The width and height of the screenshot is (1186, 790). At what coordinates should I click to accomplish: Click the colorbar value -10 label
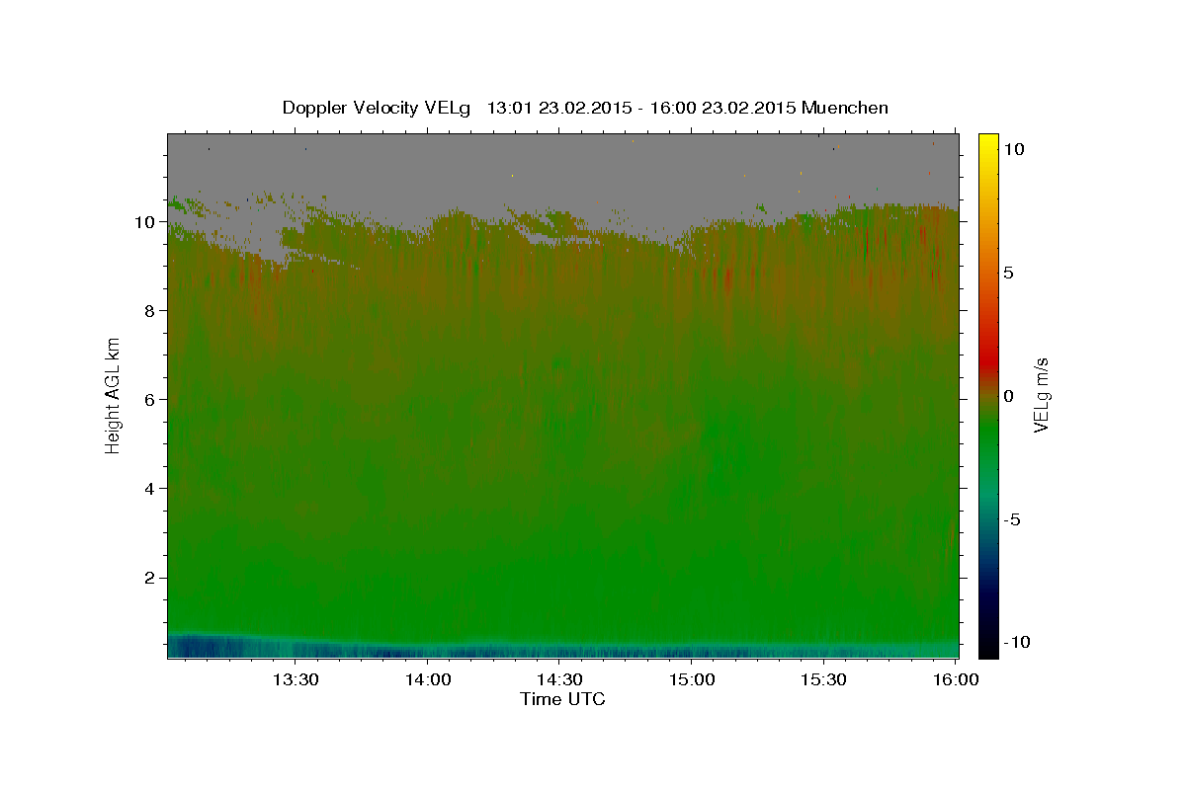1017,643
